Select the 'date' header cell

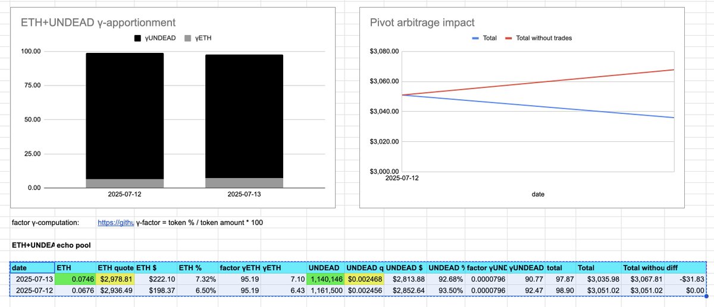(33, 268)
